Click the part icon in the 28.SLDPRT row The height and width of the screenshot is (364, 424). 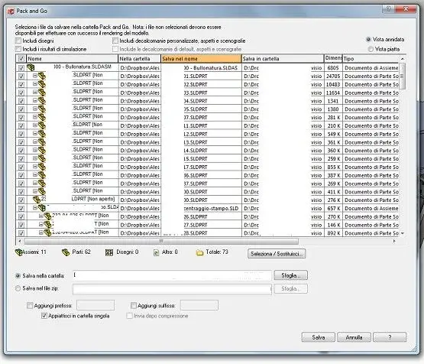click(x=47, y=232)
